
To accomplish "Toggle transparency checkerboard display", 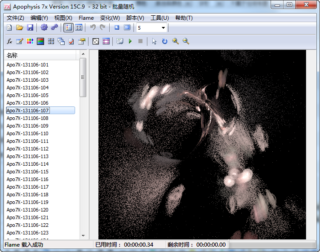I will click(96, 41).
